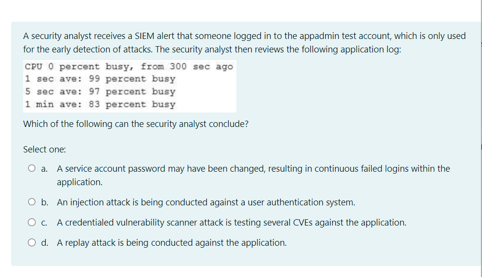The width and height of the screenshot is (482, 277).
Task: Select answer option c radio button
Action: click(31, 222)
